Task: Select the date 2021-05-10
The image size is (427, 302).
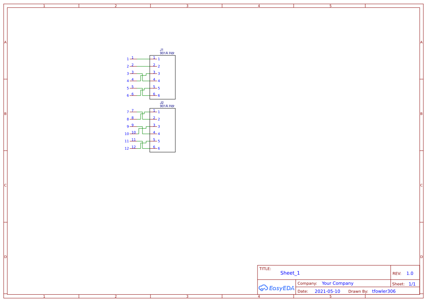Action: [328, 291]
